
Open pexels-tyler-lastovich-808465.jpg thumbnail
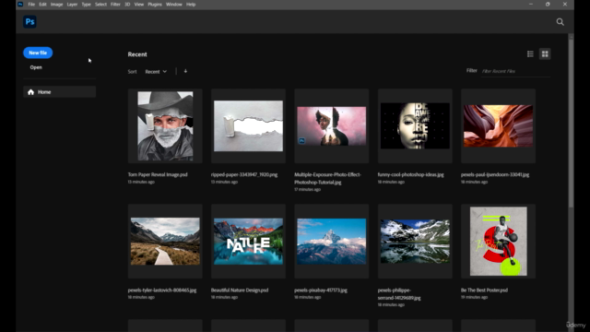coord(165,242)
